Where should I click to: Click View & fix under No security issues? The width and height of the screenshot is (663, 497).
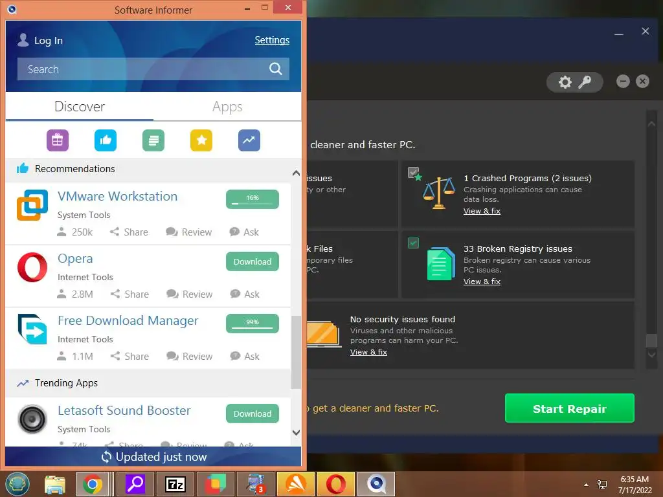(x=368, y=352)
